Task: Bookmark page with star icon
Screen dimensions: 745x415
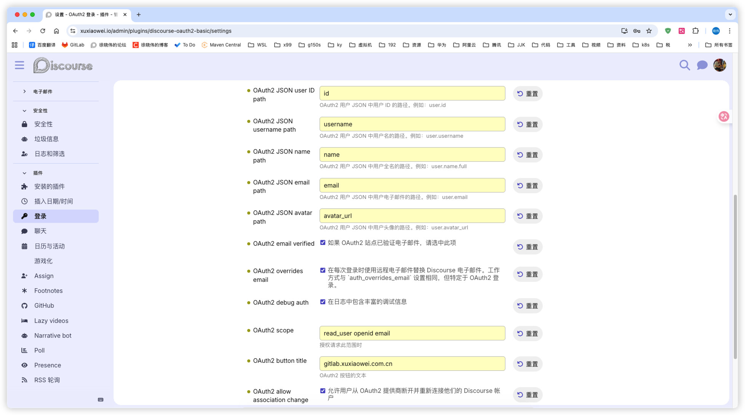Action: (649, 31)
